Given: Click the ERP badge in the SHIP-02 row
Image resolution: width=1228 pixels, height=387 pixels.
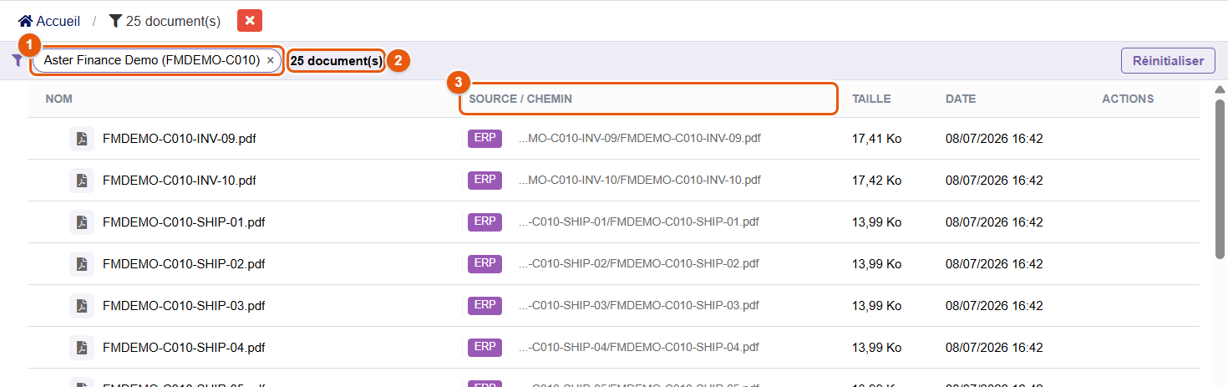Looking at the screenshot, I should 485,263.
